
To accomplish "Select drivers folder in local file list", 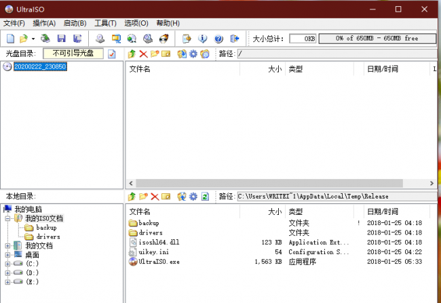I will [151, 233].
